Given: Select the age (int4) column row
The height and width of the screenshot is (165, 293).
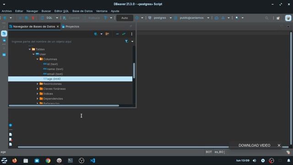Looking at the screenshot, I should 70,79.
